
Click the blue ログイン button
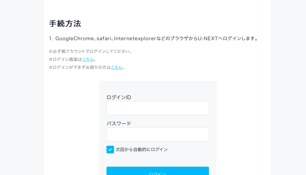click(x=158, y=171)
